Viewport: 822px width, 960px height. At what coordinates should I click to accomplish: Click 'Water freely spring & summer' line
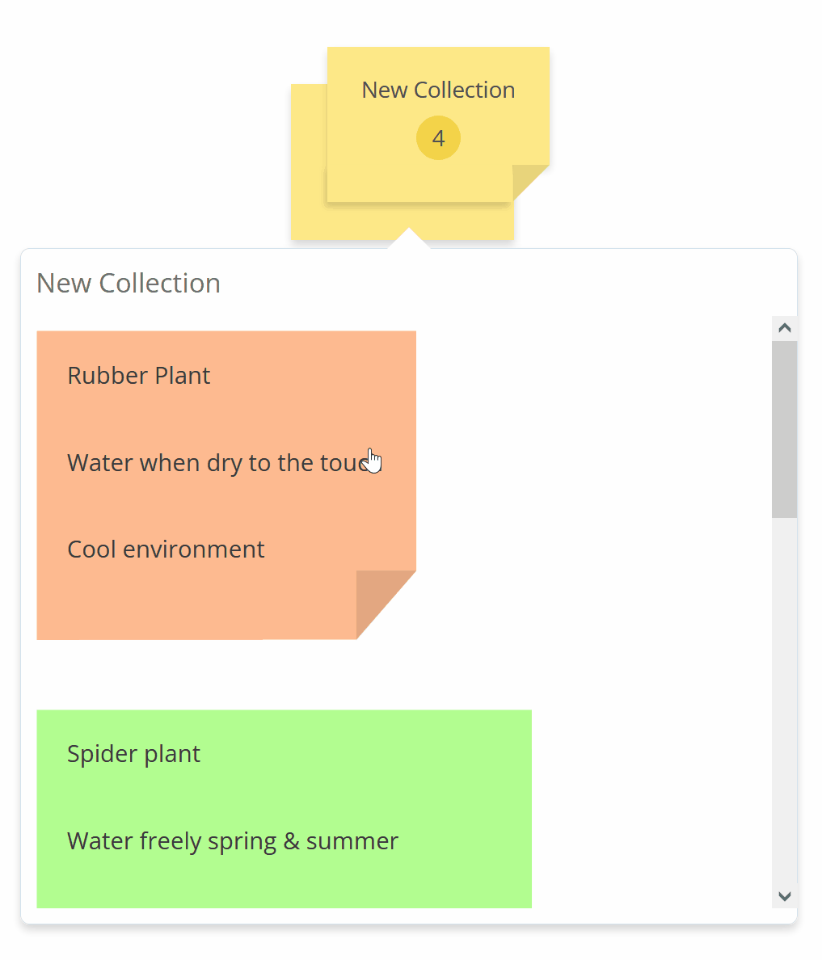pyautogui.click(x=233, y=841)
